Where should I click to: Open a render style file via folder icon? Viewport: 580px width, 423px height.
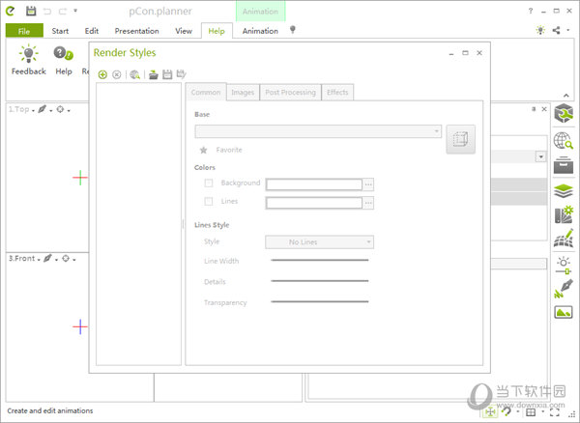[154, 74]
